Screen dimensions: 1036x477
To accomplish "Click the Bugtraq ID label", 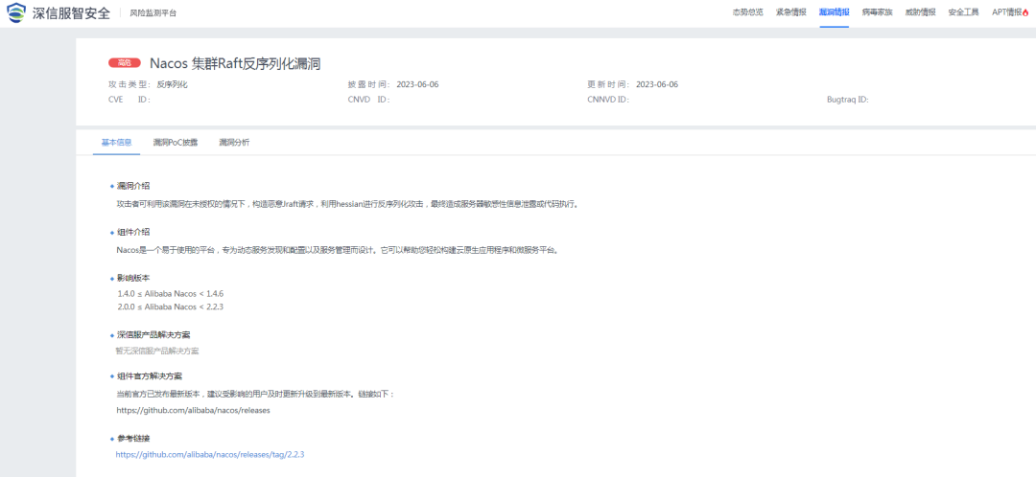I will click(847, 100).
